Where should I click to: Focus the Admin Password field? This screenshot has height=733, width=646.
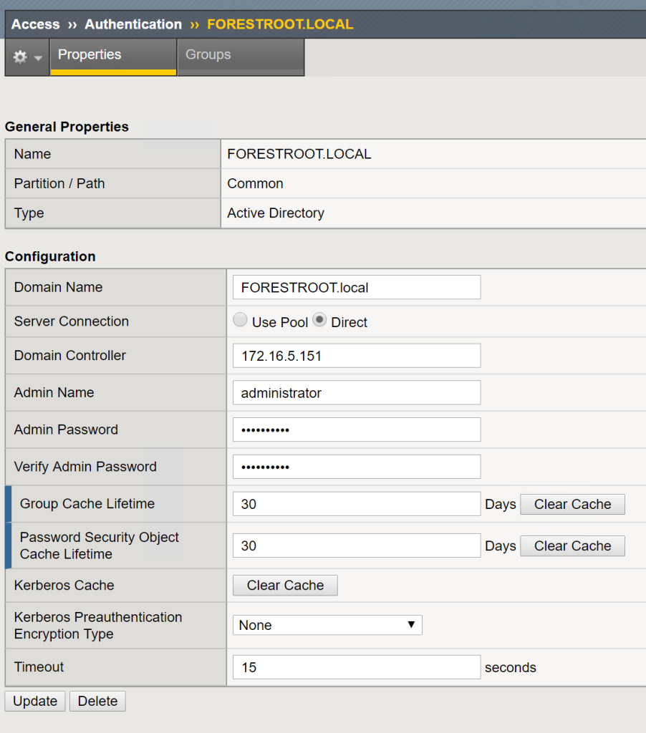point(357,429)
